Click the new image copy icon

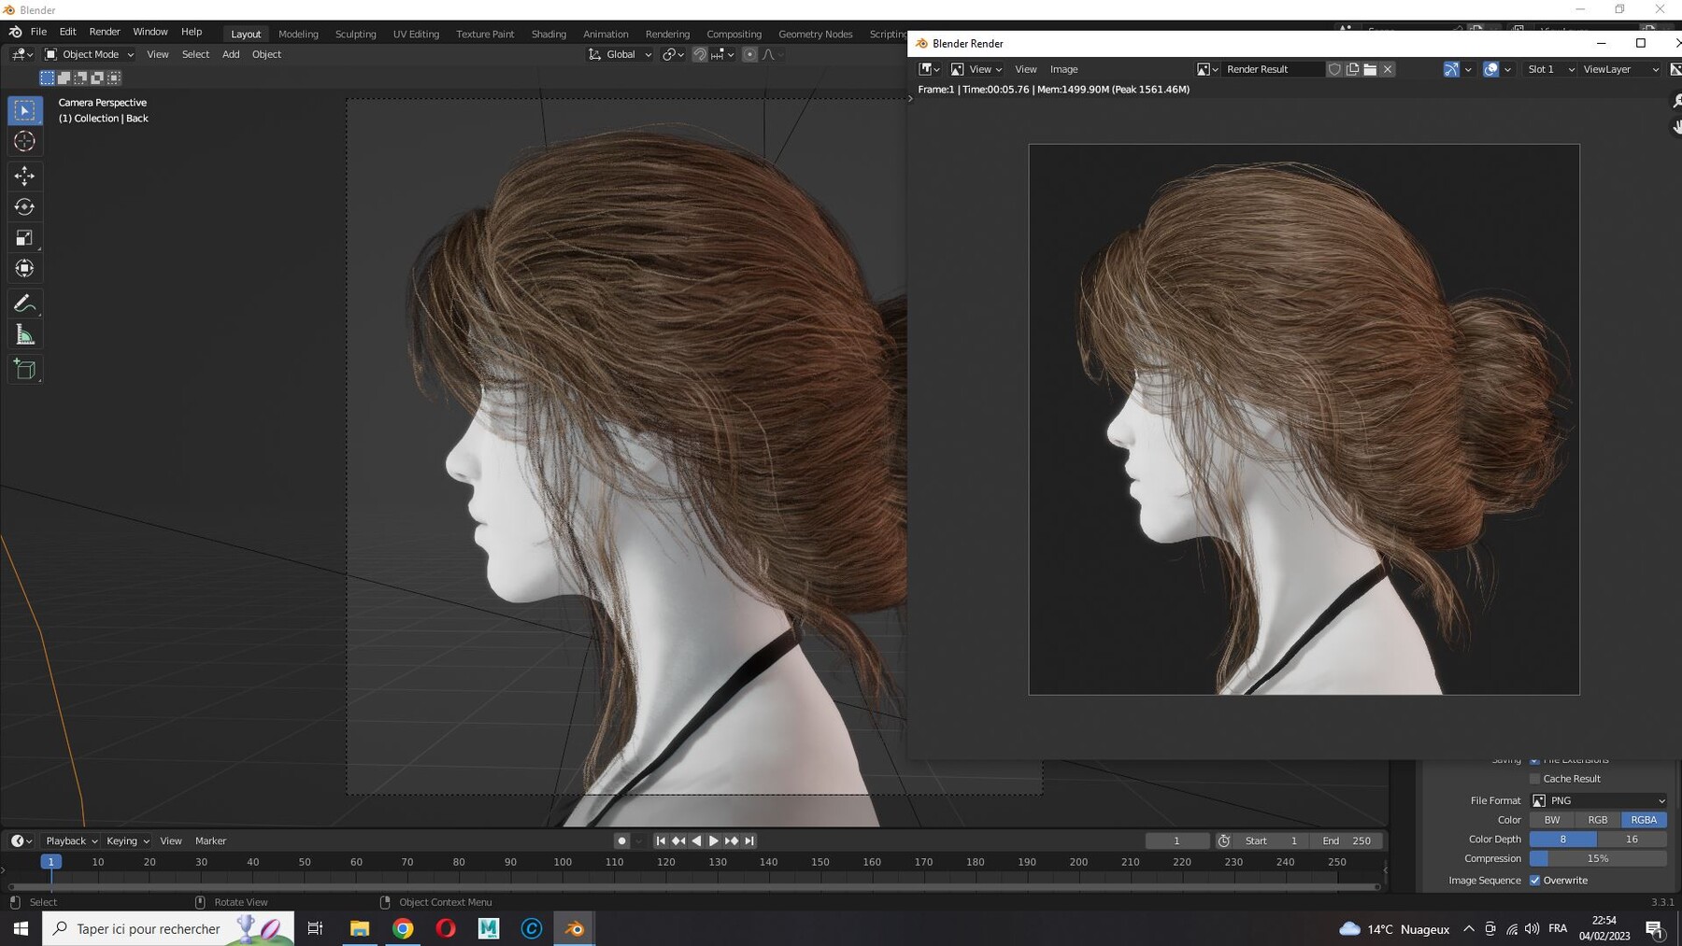click(x=1352, y=69)
